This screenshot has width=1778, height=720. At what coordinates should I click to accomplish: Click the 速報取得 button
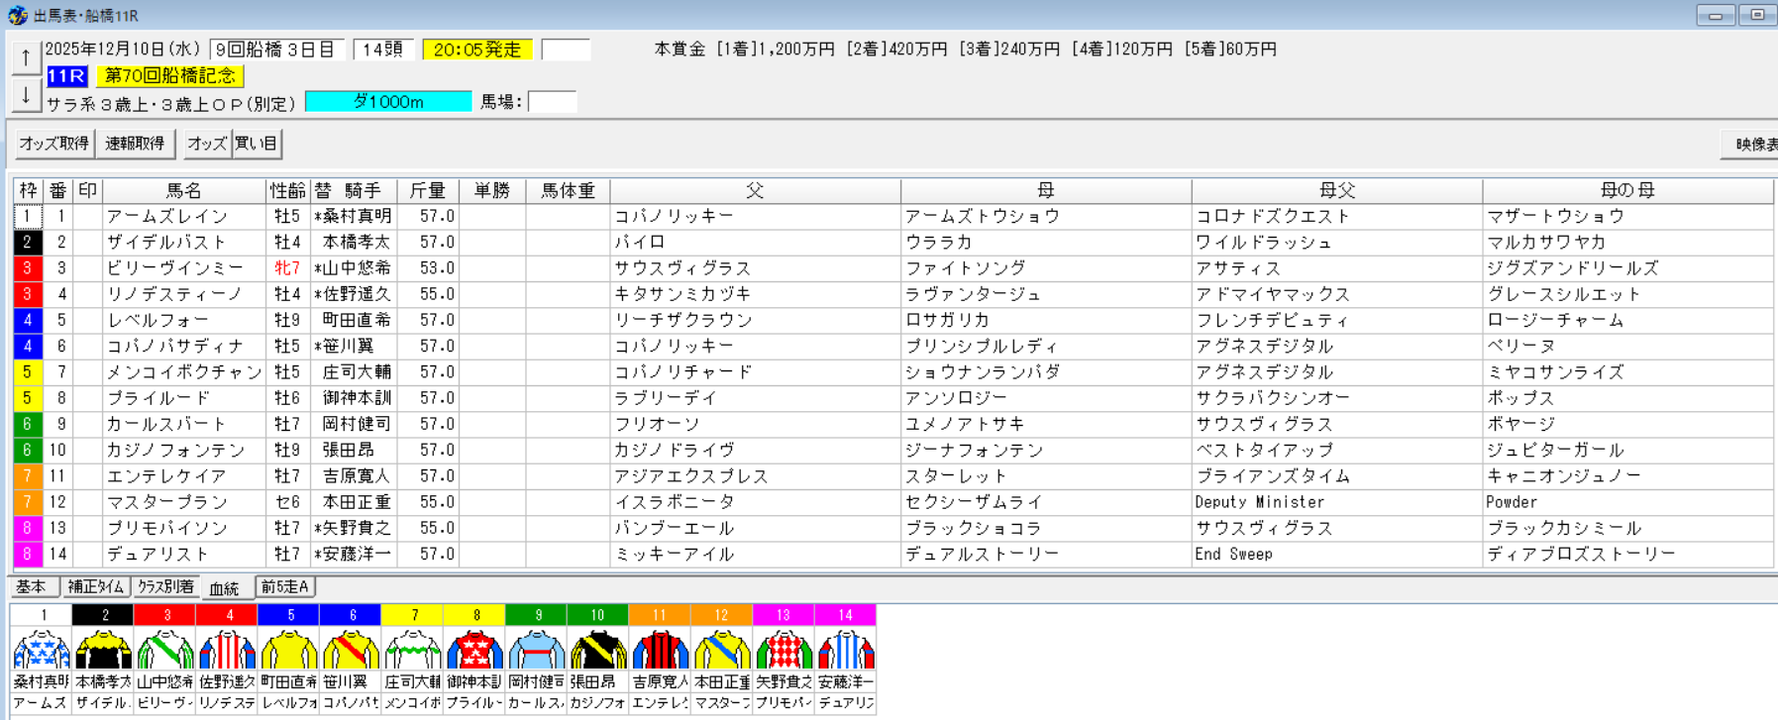pyautogui.click(x=135, y=144)
